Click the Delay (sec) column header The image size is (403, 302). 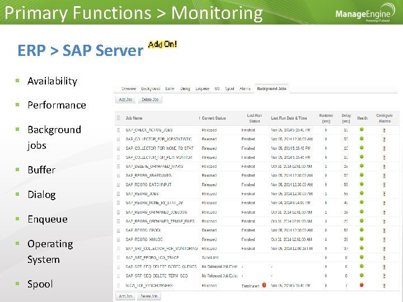coord(346,118)
